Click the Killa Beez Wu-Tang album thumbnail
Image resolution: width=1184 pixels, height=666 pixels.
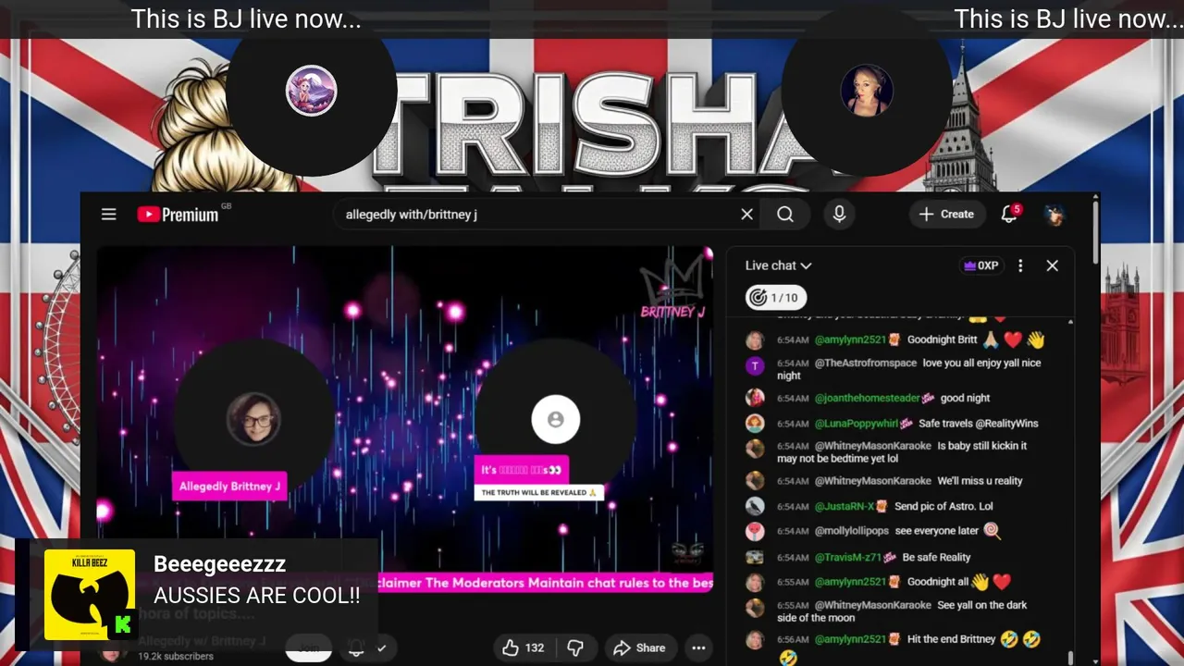(90, 595)
